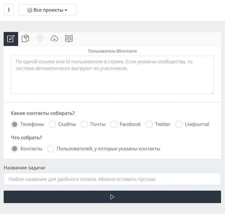Select the manual input edit tab
This screenshot has width=225, height=214.
point(11,39)
